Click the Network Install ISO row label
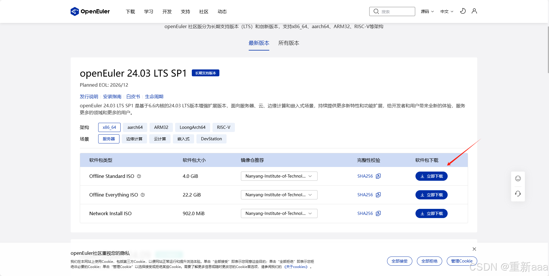The width and height of the screenshot is (549, 276). [x=111, y=213]
